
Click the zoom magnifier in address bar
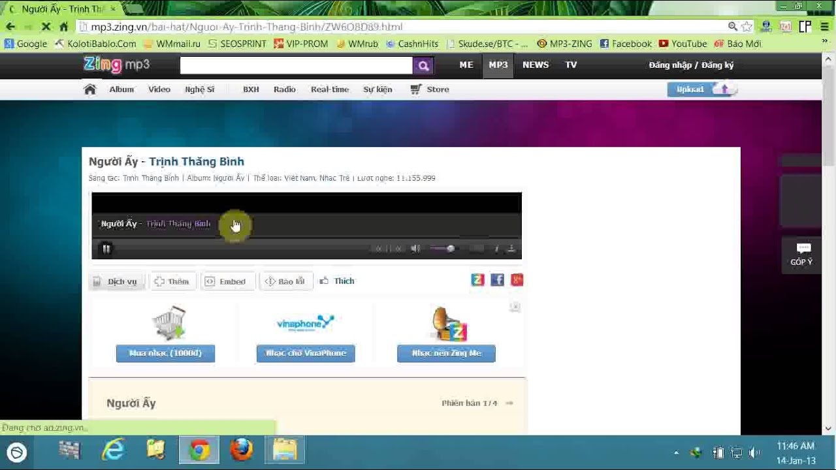coord(733,27)
